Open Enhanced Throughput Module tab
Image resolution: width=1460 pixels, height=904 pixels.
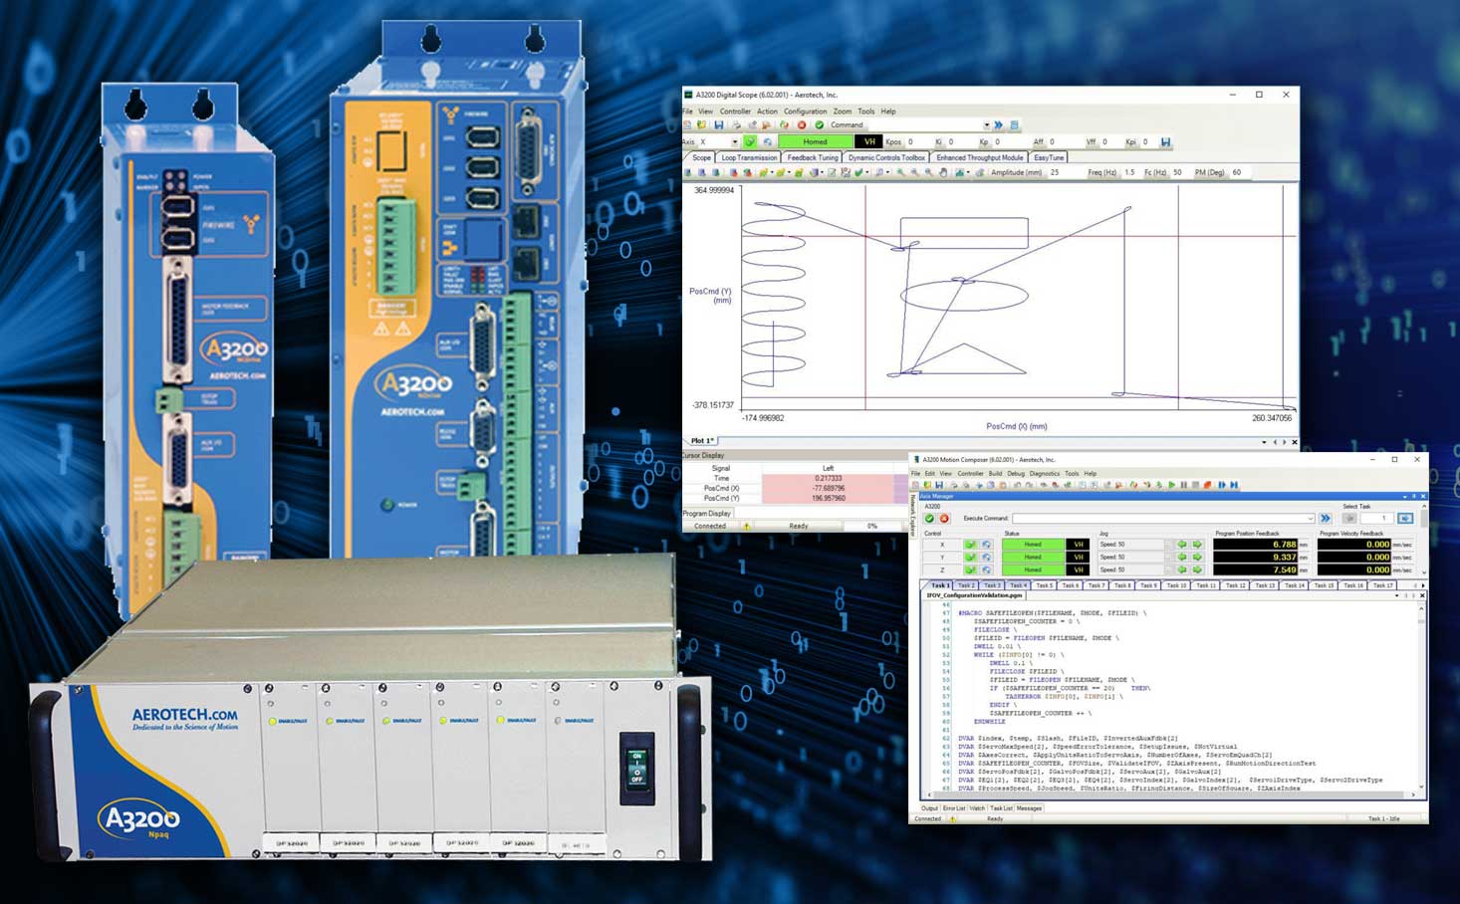[980, 157]
